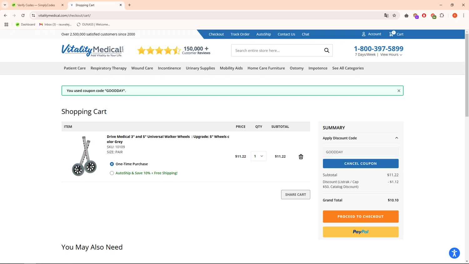Screen dimensions: 469x264
Task: Open See All Categories menu
Action: click(348, 68)
